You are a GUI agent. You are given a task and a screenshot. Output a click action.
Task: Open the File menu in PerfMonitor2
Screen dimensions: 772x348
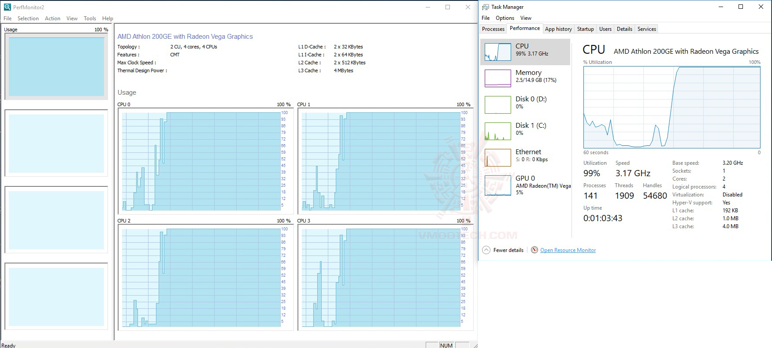tap(7, 19)
